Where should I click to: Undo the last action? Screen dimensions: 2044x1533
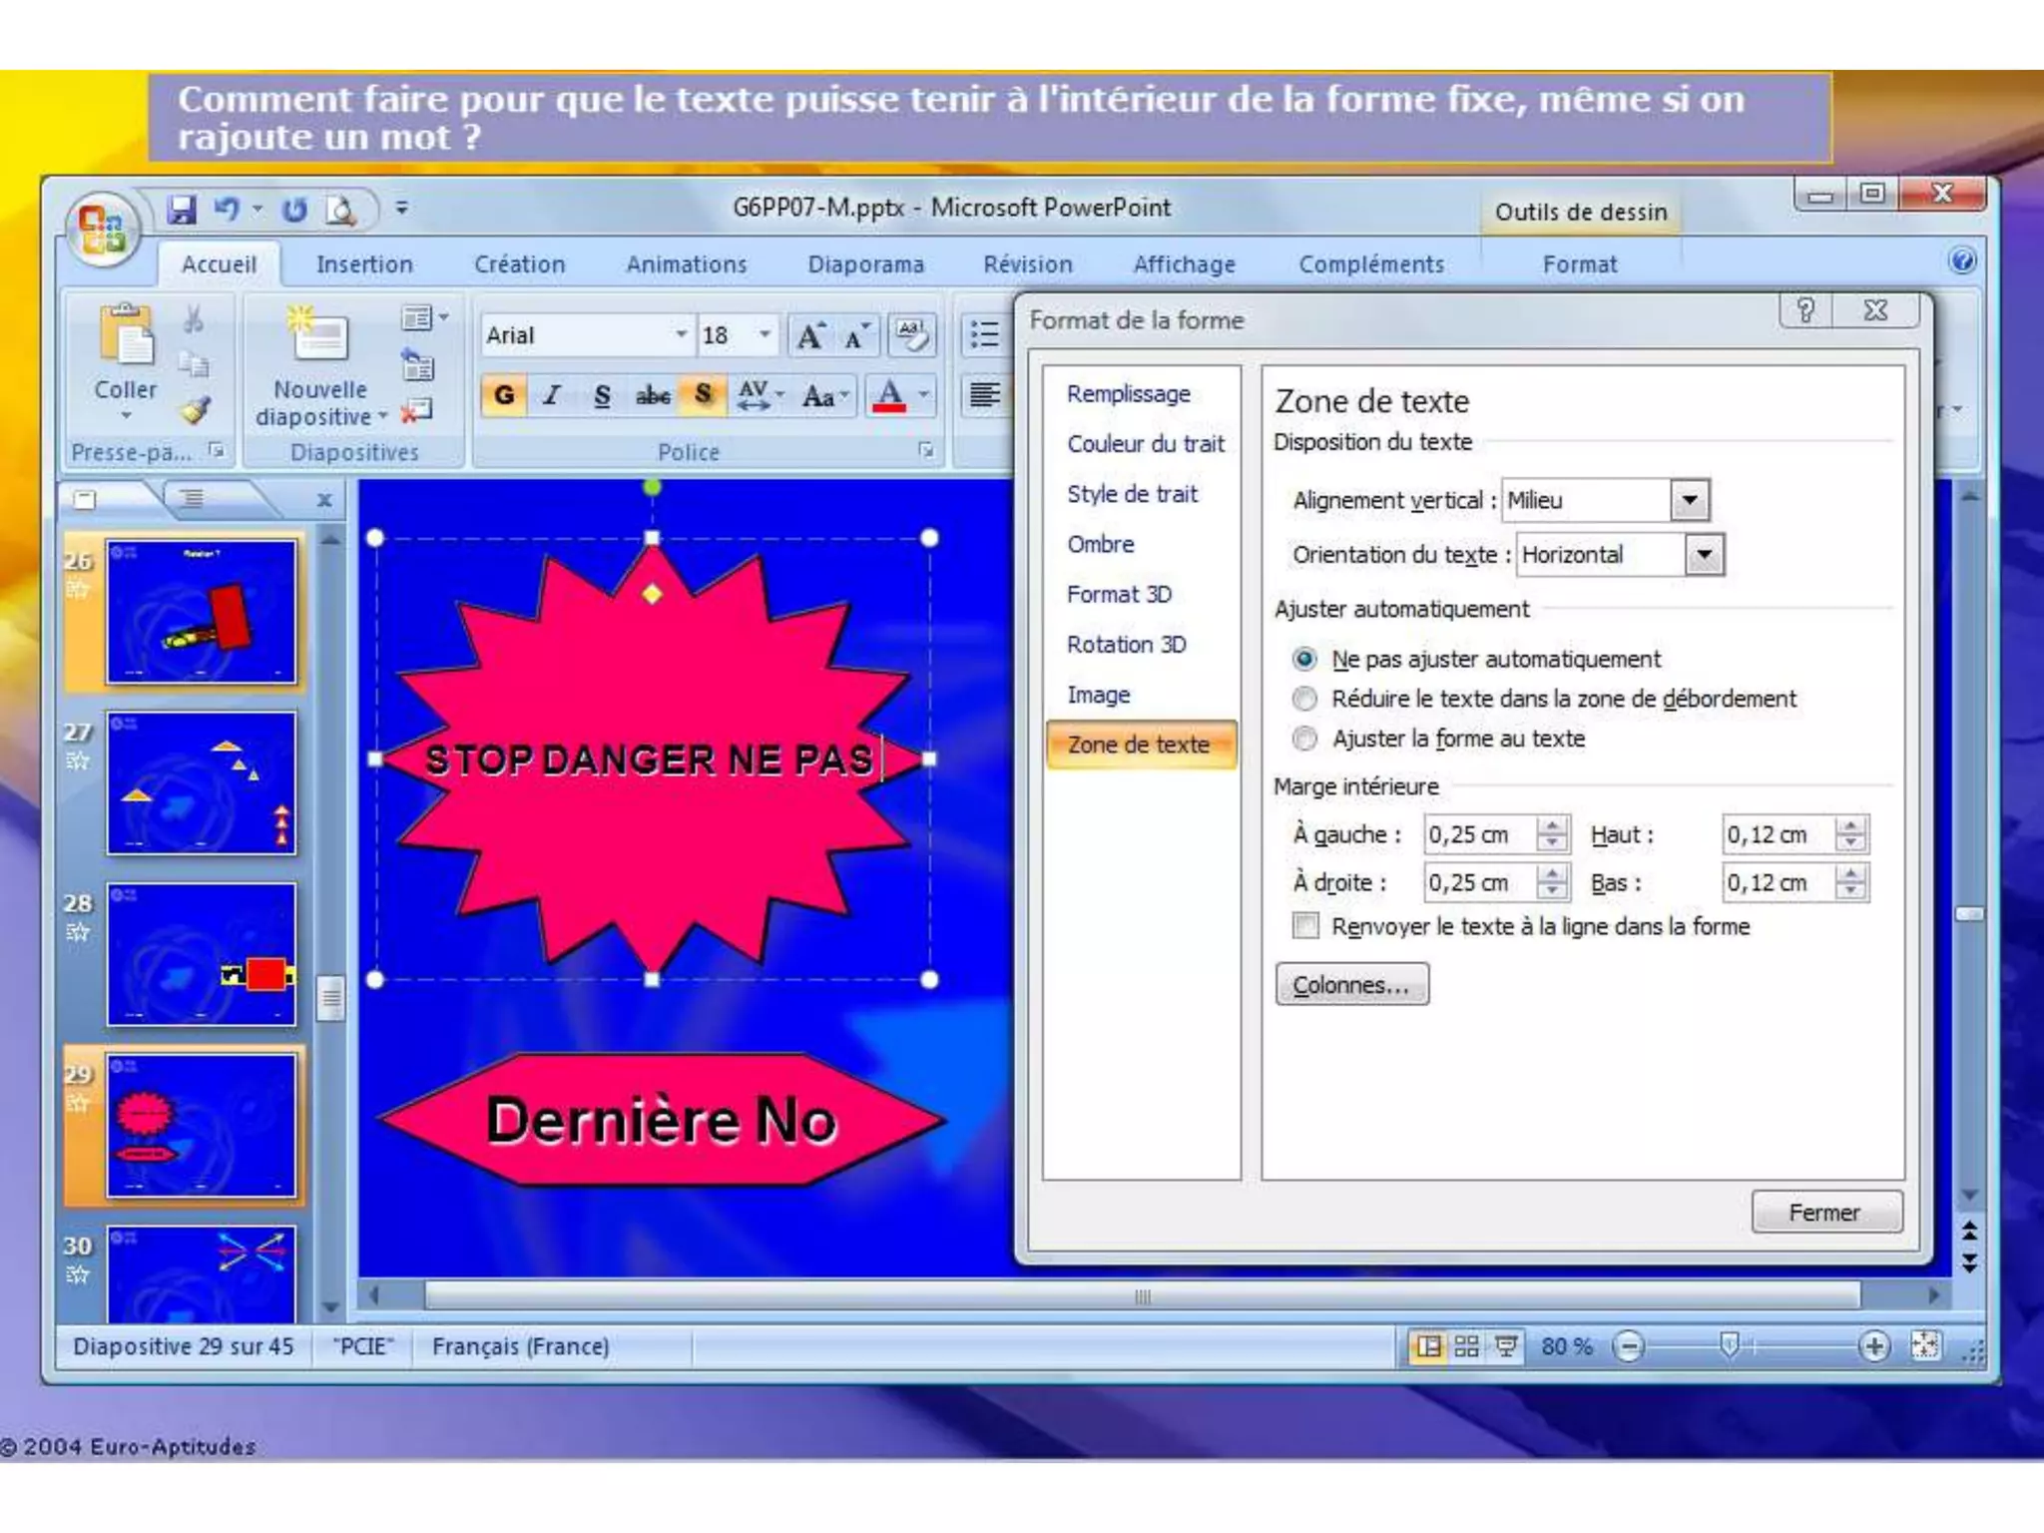pos(228,210)
